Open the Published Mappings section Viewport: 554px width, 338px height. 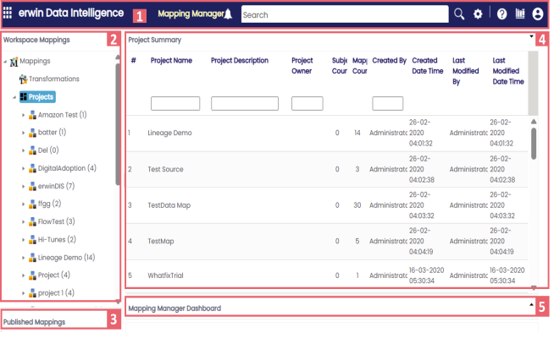34,322
